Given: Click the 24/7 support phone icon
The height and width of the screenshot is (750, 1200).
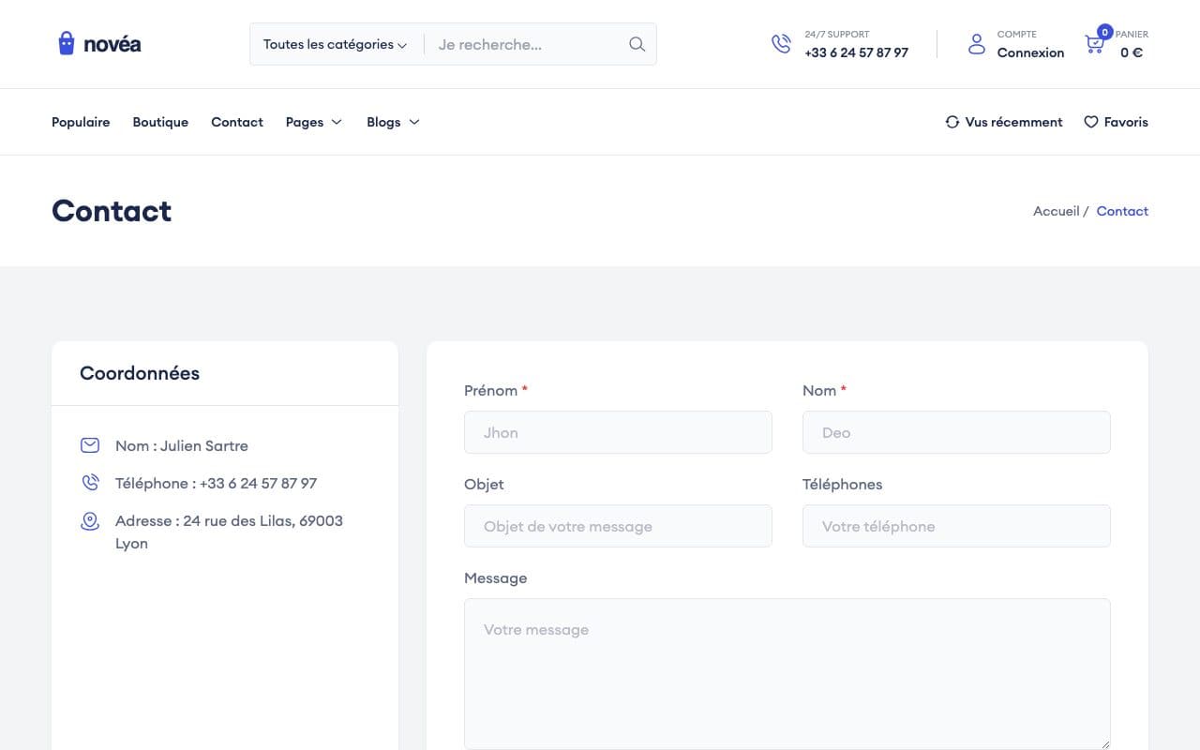Looking at the screenshot, I should coord(781,43).
